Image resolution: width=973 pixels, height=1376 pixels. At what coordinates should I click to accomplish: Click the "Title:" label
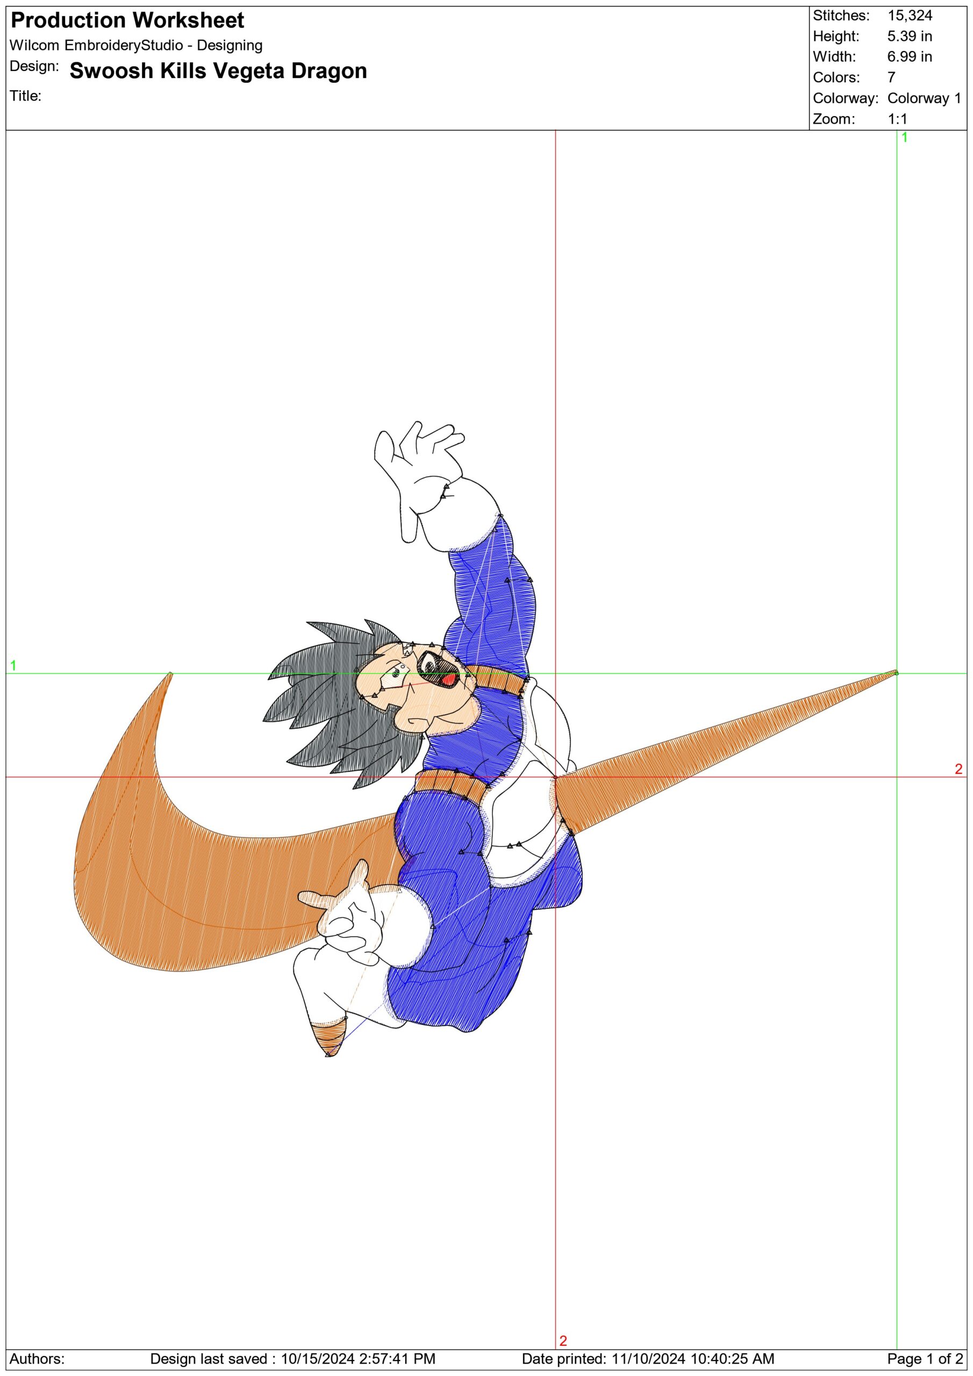pyautogui.click(x=26, y=96)
